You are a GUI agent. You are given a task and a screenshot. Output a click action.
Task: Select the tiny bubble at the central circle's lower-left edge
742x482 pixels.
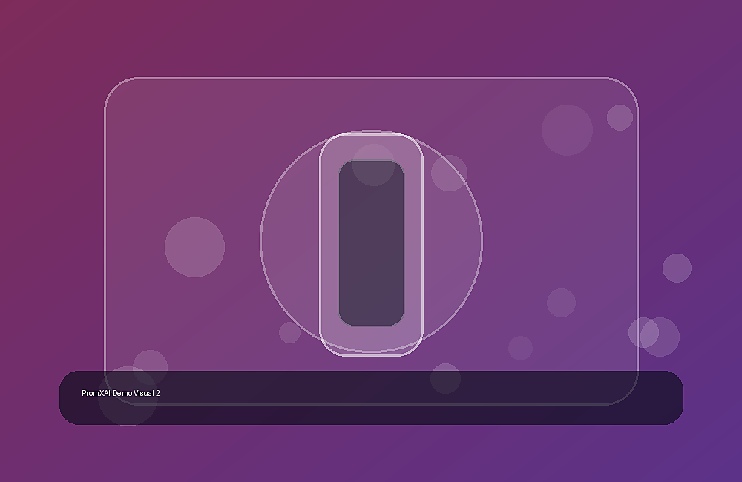click(289, 332)
